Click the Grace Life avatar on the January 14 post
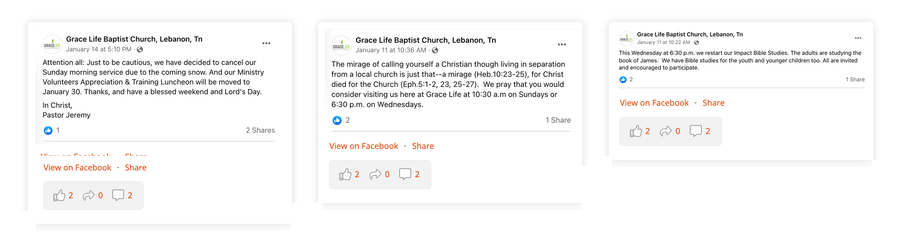 tap(52, 45)
